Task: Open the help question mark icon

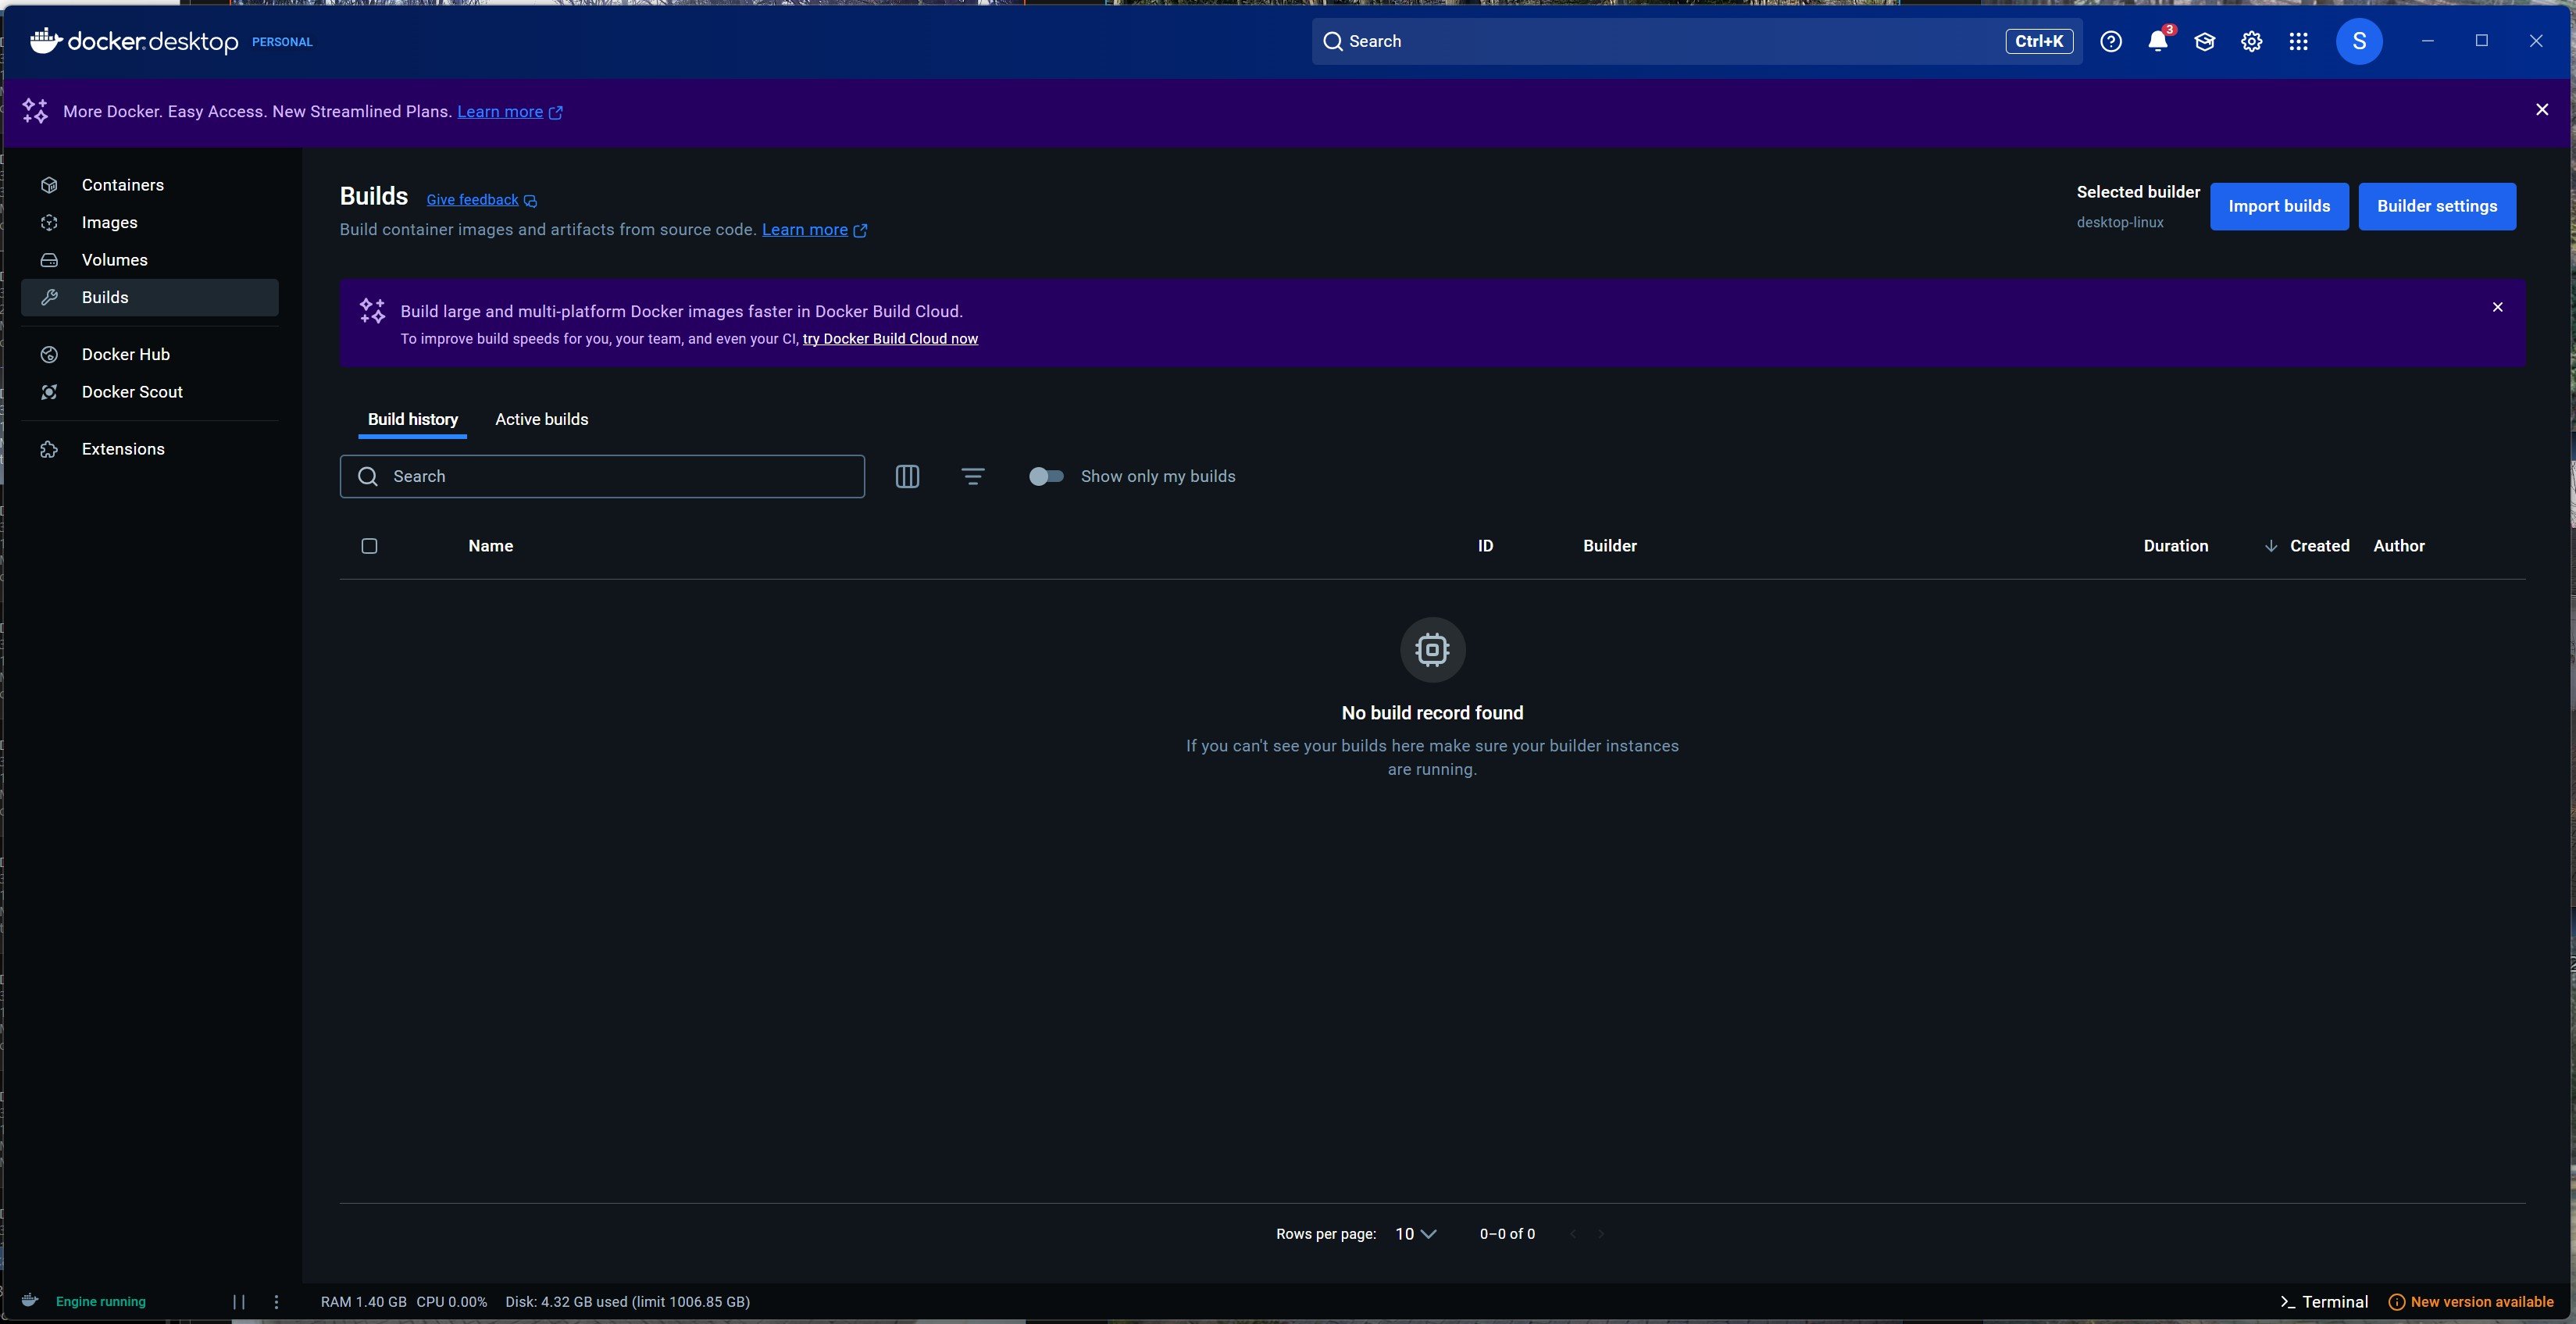Action: coord(2110,41)
